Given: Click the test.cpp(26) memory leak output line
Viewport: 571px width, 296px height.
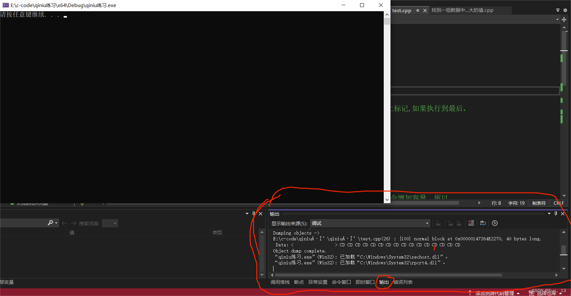Looking at the screenshot, I should (x=407, y=239).
